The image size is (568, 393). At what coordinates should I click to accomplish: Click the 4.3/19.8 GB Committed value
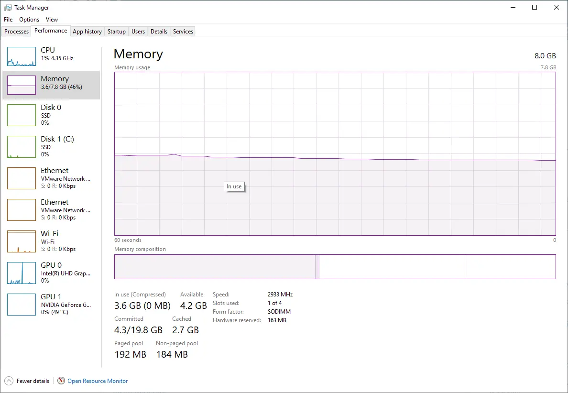pos(138,330)
